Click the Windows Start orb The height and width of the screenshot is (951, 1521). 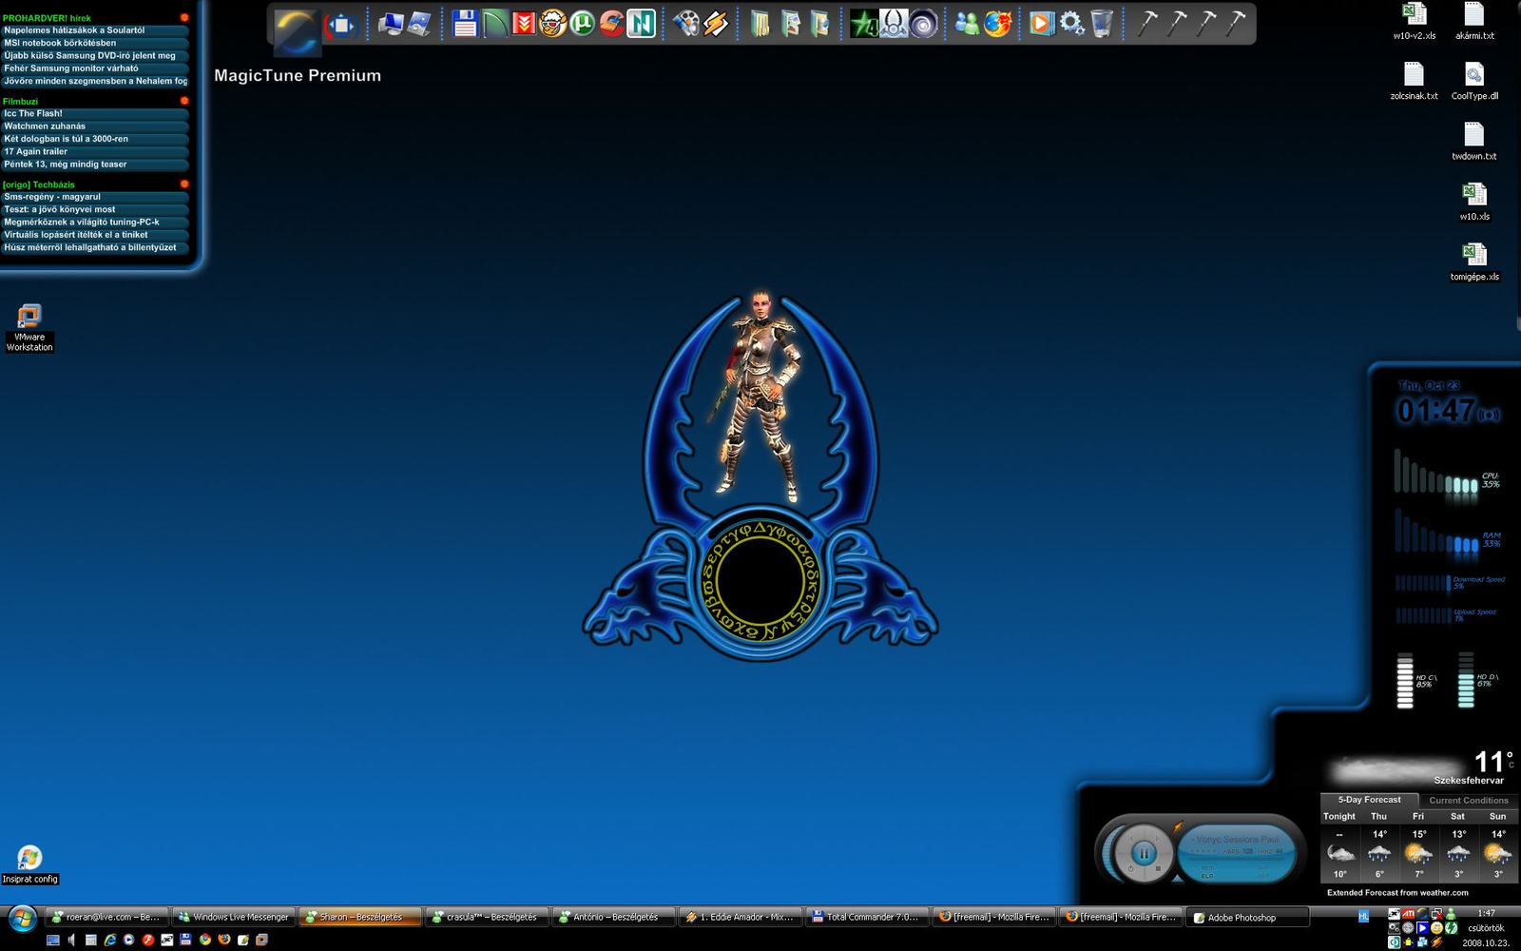click(x=22, y=920)
